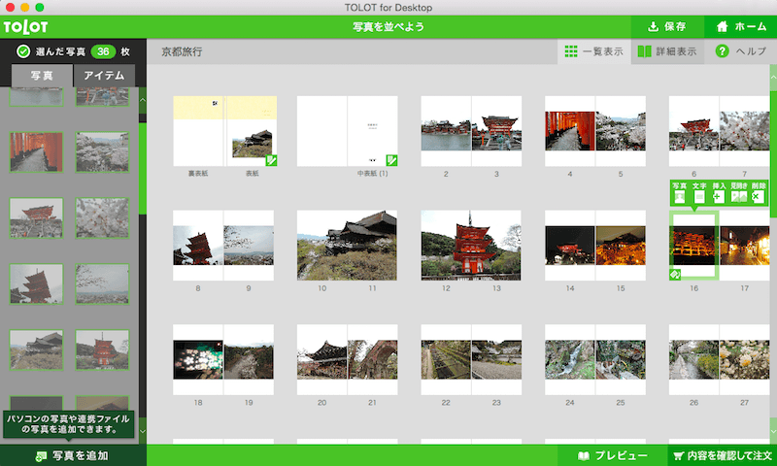Image resolution: width=777 pixels, height=466 pixels.
Task: Select the 中表紙 (1) title page
Action: (x=373, y=131)
